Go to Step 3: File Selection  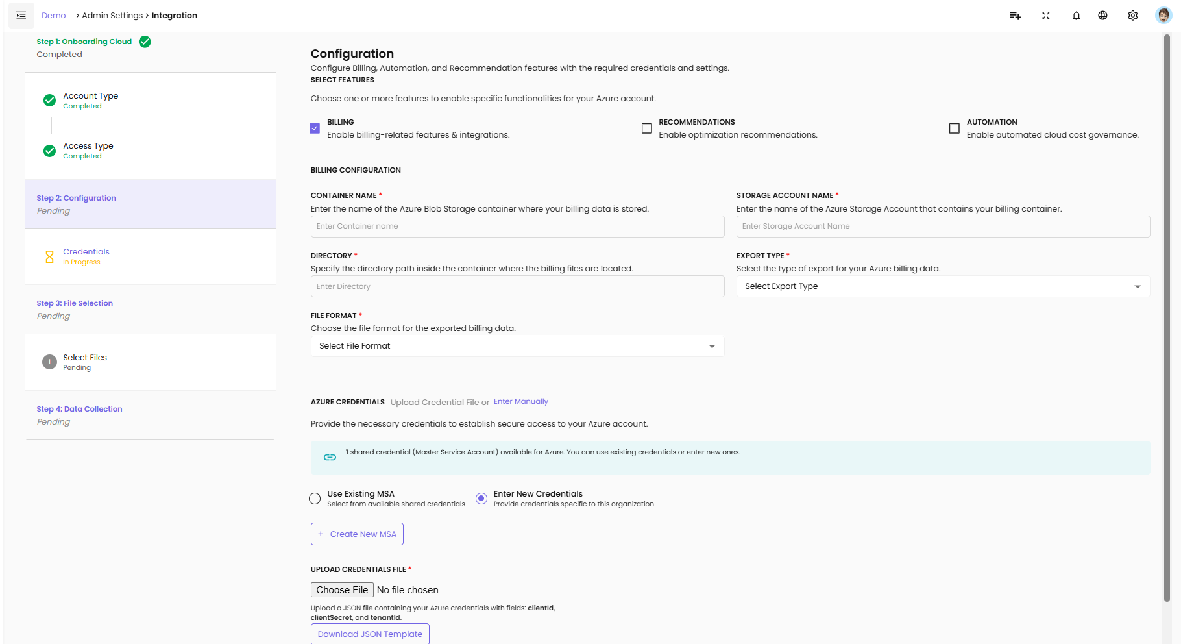click(75, 303)
